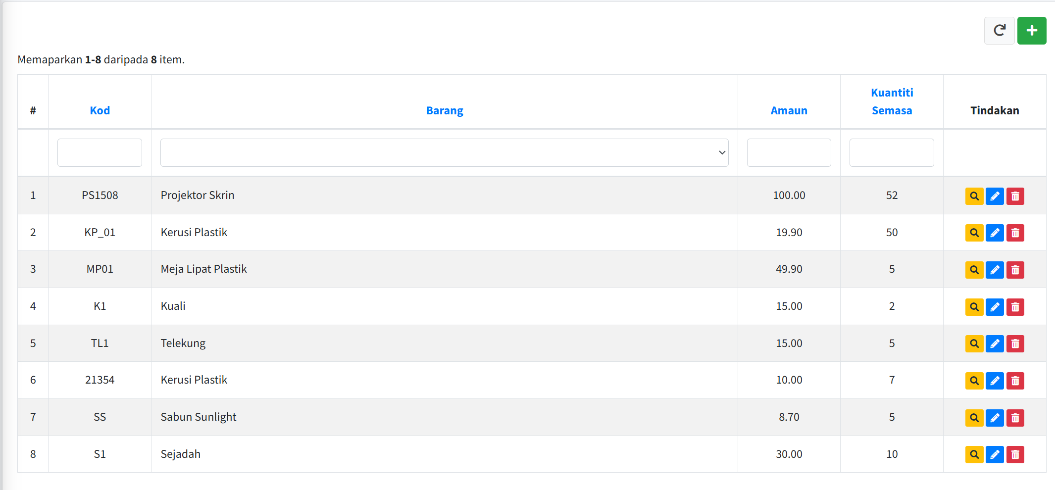Sort table by Barang column
Screen dimensions: 1055x490
444,110
